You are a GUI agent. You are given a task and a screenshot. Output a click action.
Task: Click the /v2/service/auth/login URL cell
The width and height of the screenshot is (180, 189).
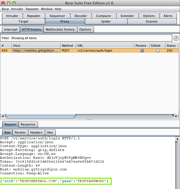[x=105, y=51]
